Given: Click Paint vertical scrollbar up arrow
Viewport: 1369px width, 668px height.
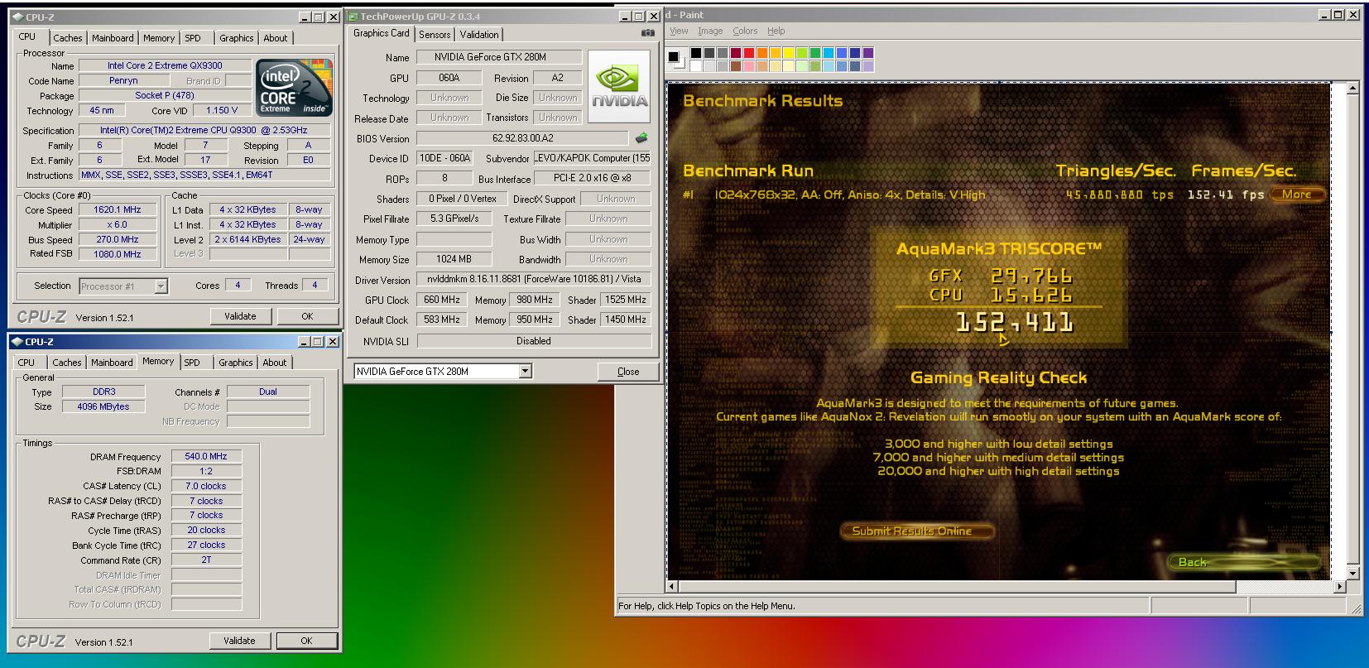Looking at the screenshot, I should click(x=1353, y=88).
